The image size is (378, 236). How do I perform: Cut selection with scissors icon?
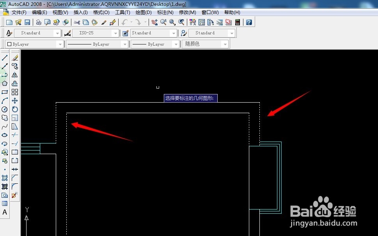click(x=77, y=22)
